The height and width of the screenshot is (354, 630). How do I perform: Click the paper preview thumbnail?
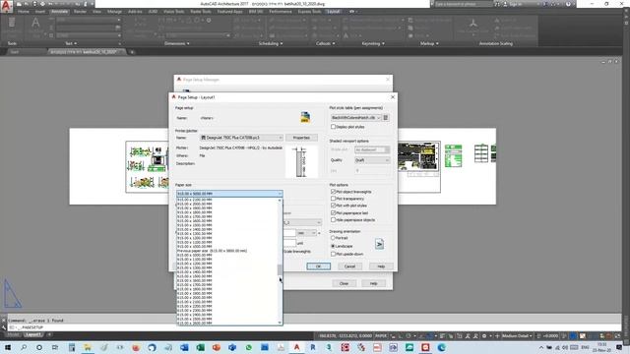(301, 161)
